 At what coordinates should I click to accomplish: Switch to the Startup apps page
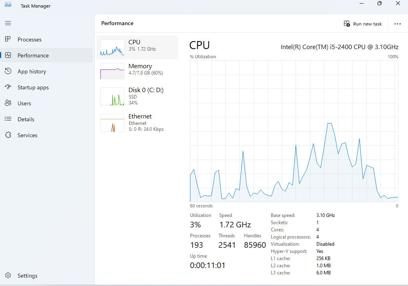33,87
